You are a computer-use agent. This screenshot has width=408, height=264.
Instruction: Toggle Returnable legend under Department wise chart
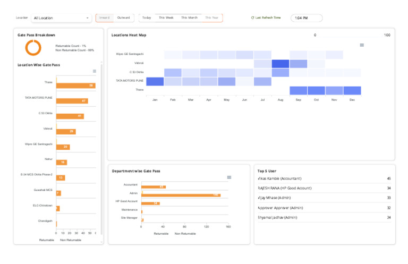pyautogui.click(x=161, y=234)
